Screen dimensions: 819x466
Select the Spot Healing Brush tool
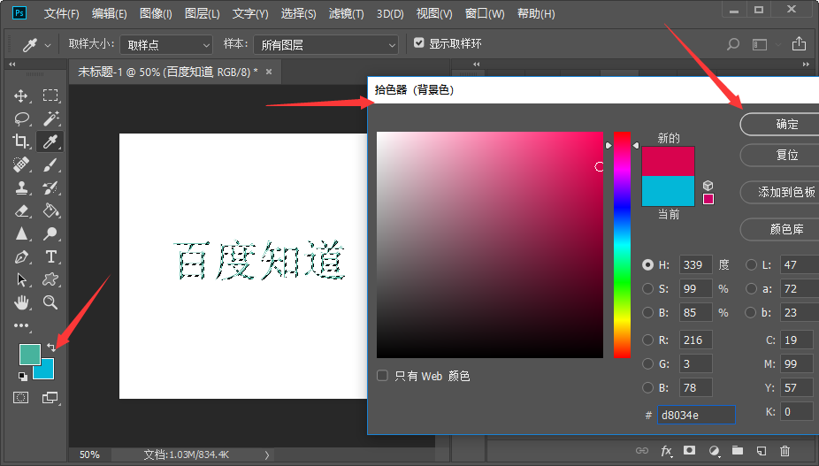coord(21,164)
